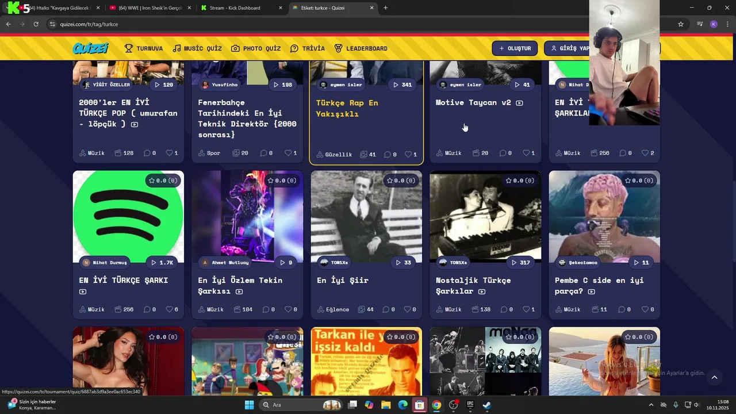Click the 1.7K play count badge
Image resolution: width=736 pixels, height=414 pixels.
coord(162,262)
